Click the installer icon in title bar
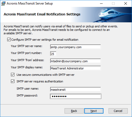The image size is (132, 117). point(3,3)
